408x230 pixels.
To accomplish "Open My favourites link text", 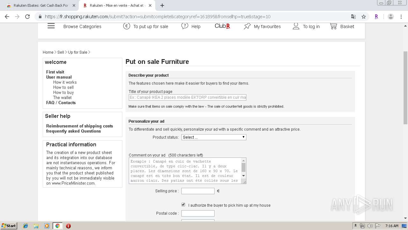I will tap(267, 27).
